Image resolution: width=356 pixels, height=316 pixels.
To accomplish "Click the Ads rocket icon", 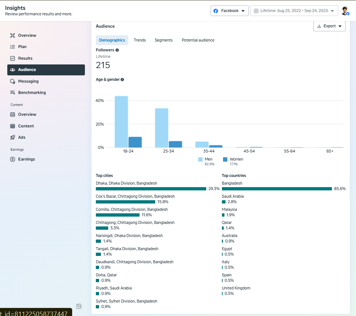I will point(13,137).
